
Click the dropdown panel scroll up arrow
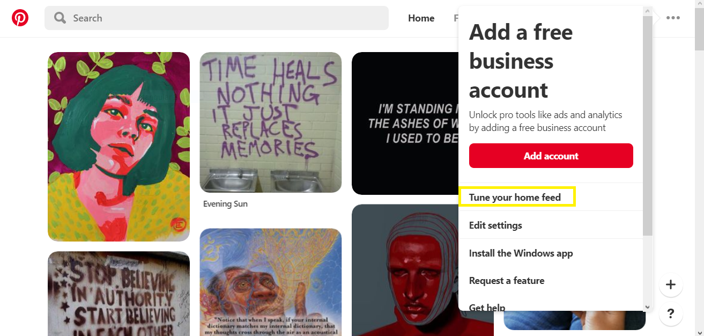(x=647, y=11)
